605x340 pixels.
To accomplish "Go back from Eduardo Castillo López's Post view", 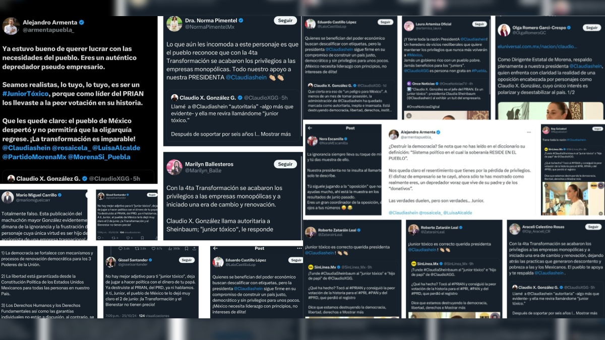I will [215, 248].
